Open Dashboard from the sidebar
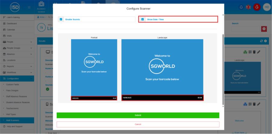Screen dimensions: 272x134 pos(11,23)
